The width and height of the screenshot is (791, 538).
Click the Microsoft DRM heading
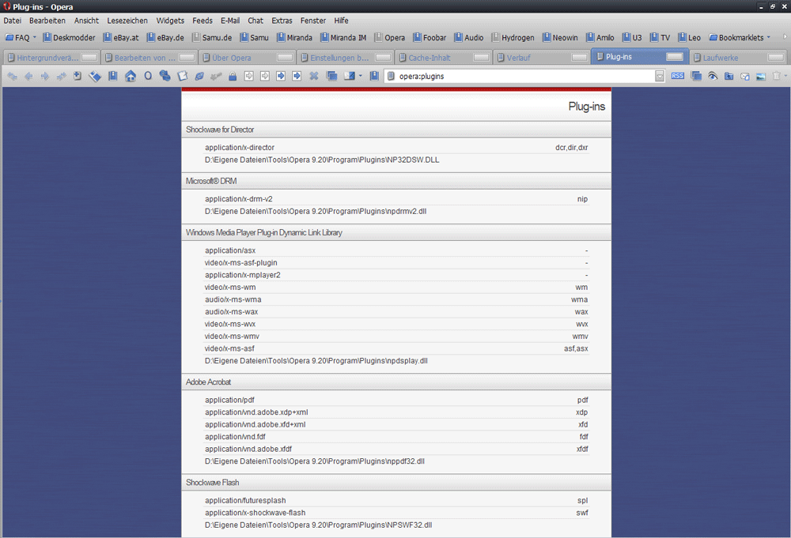click(211, 181)
